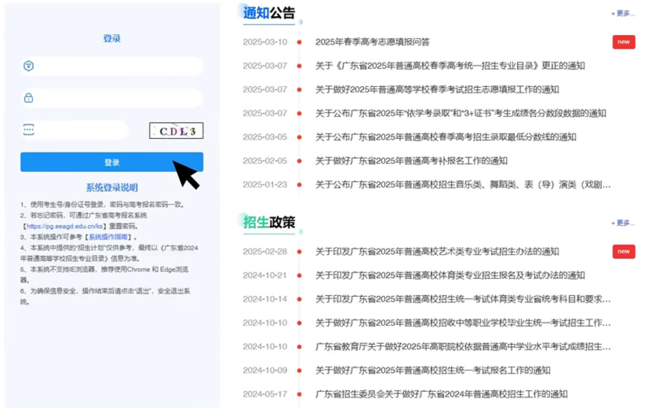Screen dimensions: 648x408
Task: Click the date 2025-01-23
Action: coord(265,184)
